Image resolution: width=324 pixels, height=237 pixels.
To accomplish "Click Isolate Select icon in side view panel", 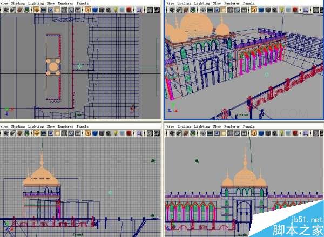I will click(x=306, y=133).
